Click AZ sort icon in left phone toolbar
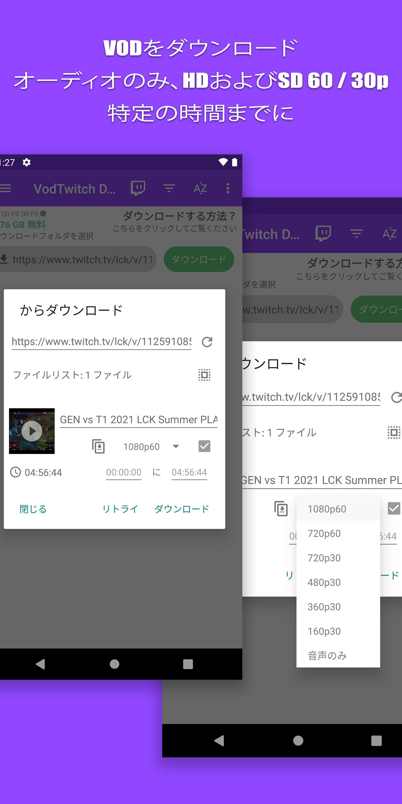The height and width of the screenshot is (804, 402). 200,188
